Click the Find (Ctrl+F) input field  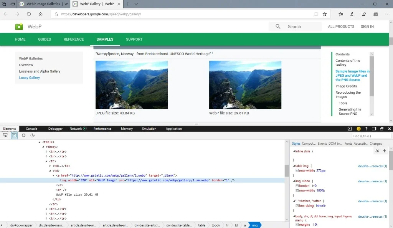(371, 136)
